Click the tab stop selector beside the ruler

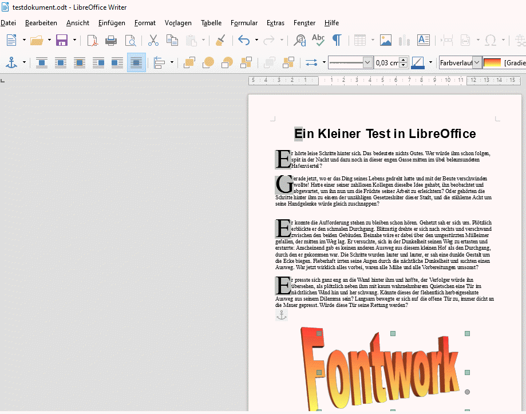coord(3,81)
